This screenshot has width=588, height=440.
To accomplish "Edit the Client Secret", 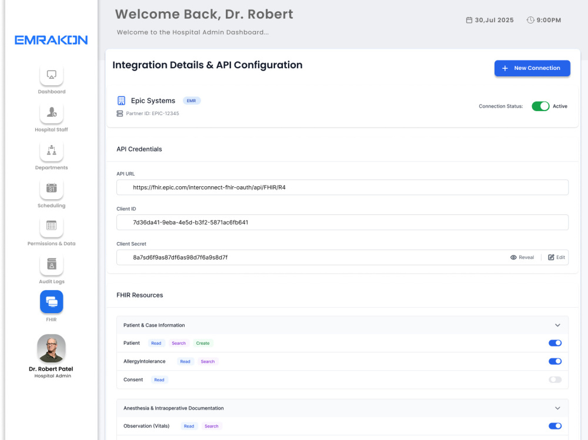I will point(556,257).
